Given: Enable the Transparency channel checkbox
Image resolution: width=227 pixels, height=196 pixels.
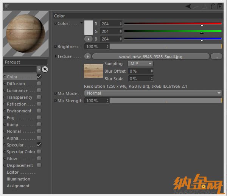Looking at the screenshot, I should (x=39, y=97).
